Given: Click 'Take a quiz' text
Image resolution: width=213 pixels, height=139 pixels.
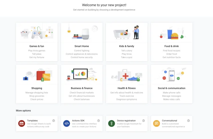Looking at the screenshot, I should click(x=126, y=57).
